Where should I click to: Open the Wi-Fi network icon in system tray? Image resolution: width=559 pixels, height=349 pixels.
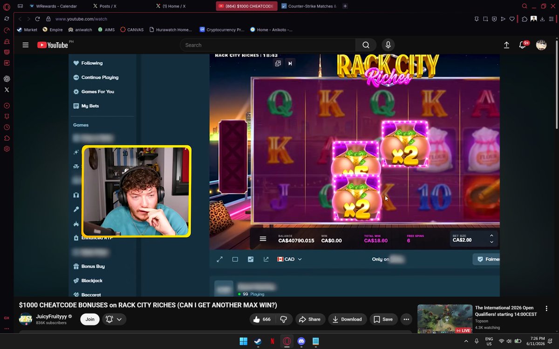click(501, 342)
